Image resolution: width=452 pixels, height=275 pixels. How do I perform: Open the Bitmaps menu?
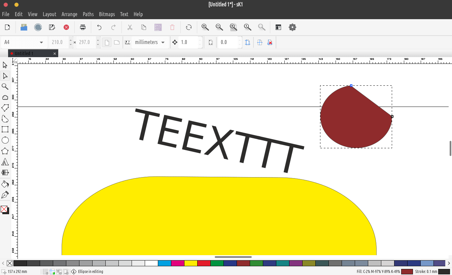point(107,14)
